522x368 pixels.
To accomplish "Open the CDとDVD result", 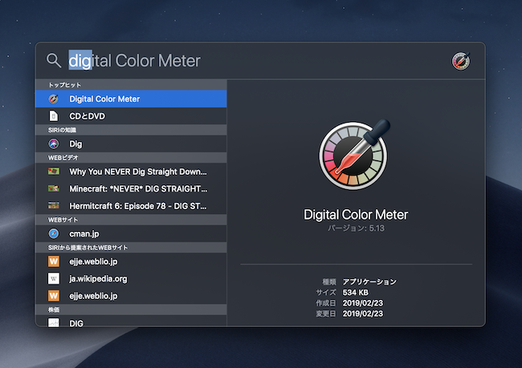I will [131, 116].
